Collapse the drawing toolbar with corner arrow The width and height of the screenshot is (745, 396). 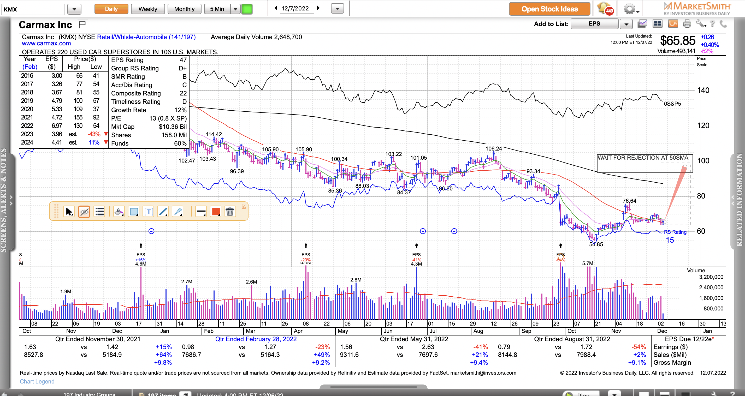tap(244, 206)
